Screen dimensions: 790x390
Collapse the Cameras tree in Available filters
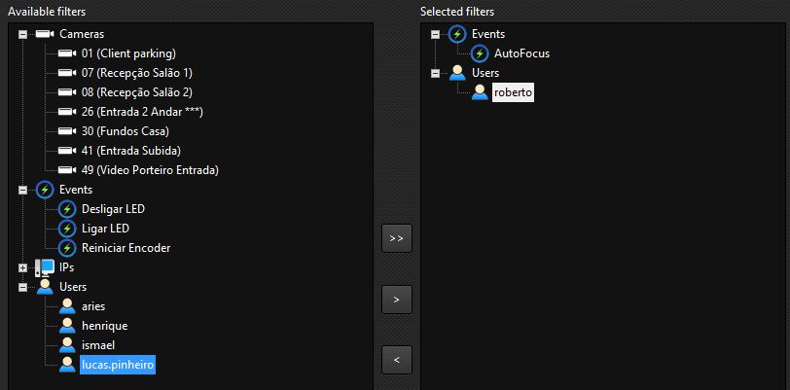click(x=22, y=34)
